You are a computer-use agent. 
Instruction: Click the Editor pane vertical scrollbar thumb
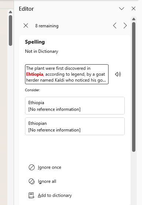tap(134, 87)
